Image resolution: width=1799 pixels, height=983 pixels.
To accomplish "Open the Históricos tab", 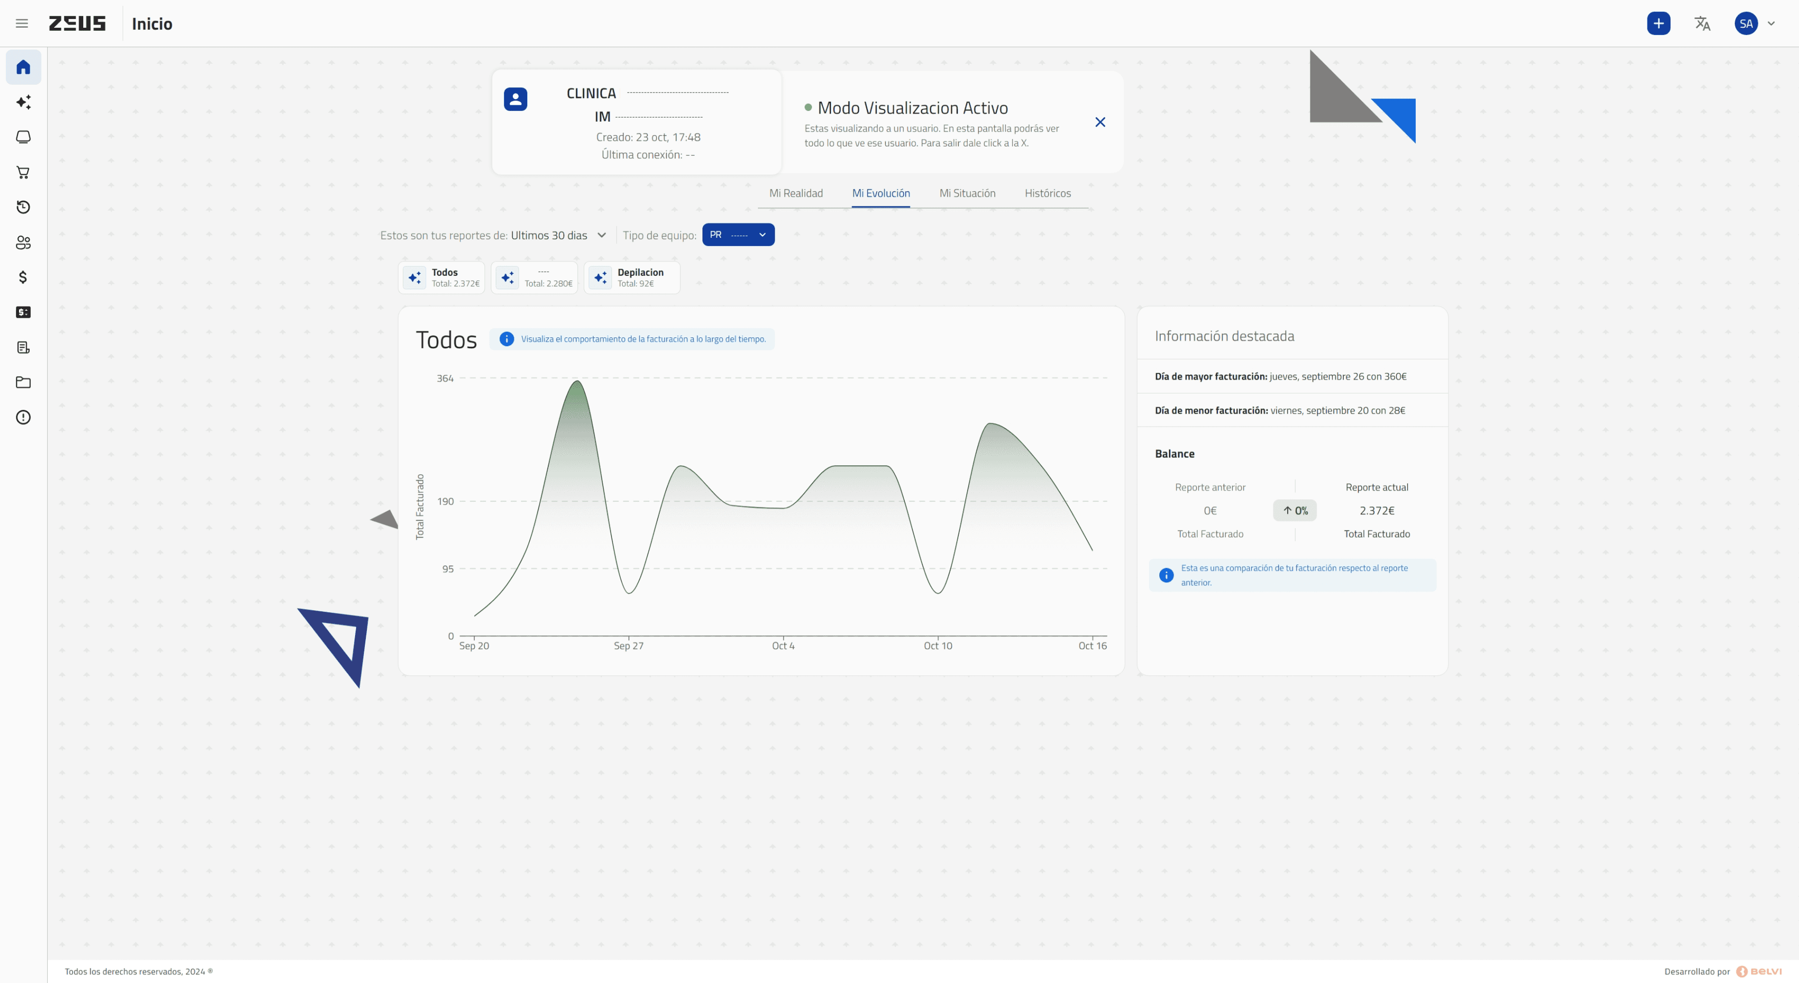I will click(x=1047, y=194).
